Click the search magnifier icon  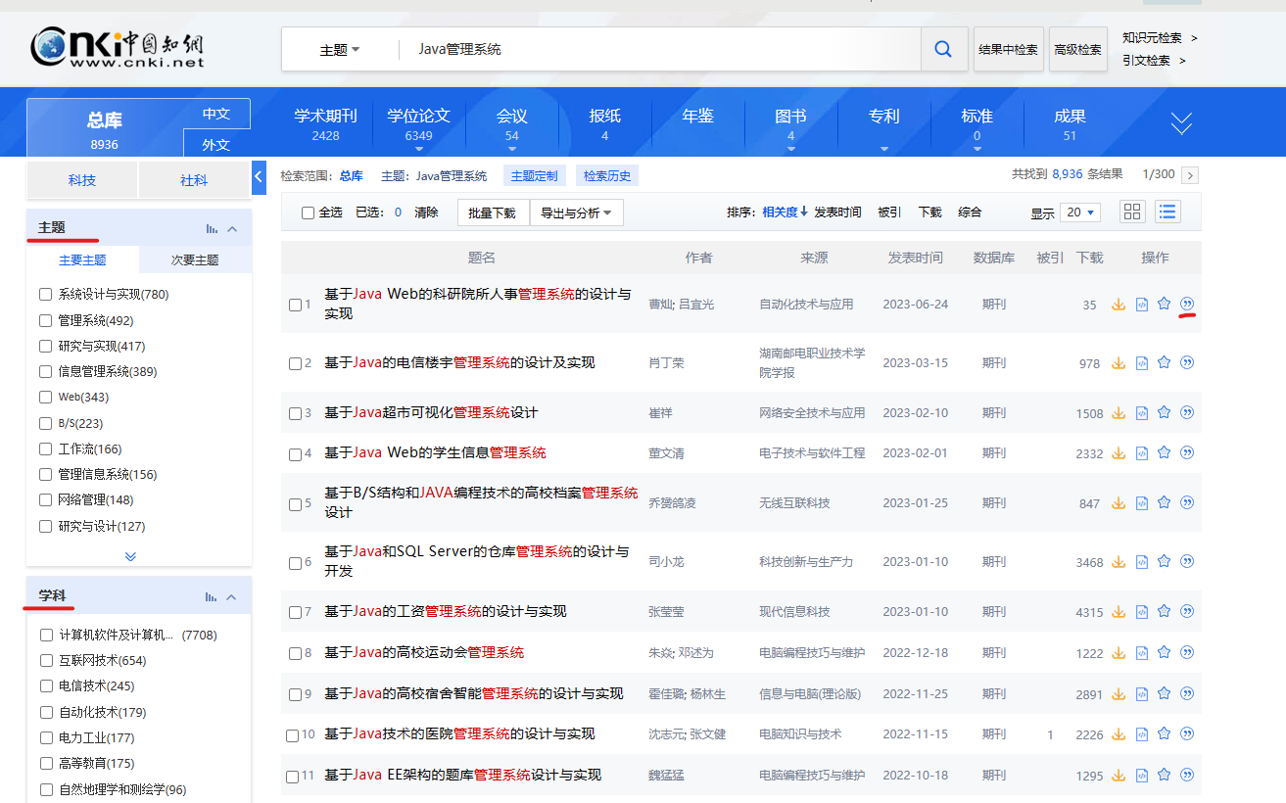pos(943,49)
